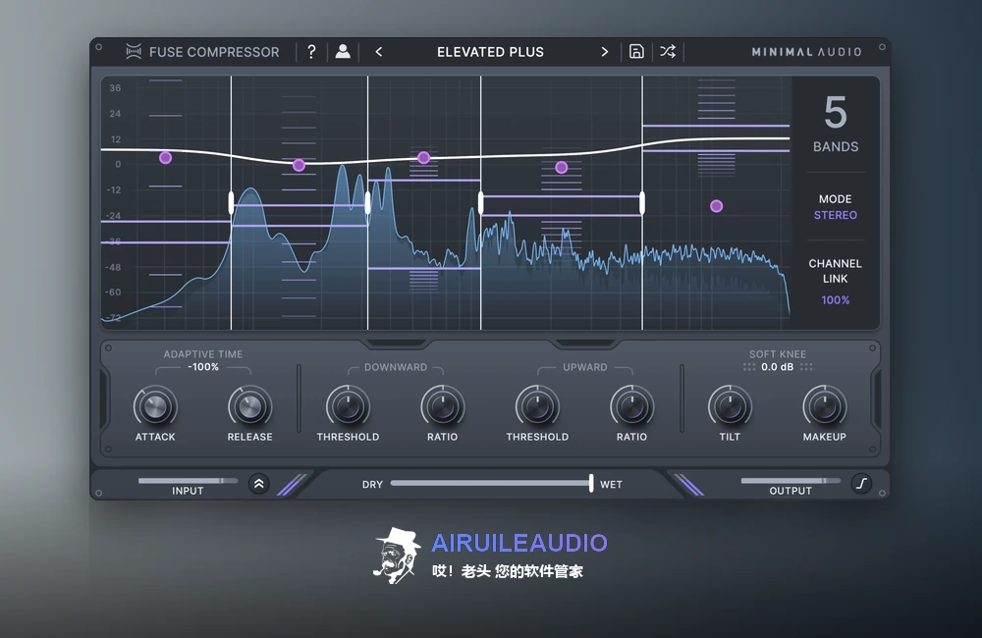Click the MINIMAL AUDIO logo
This screenshot has height=638, width=982.
click(806, 52)
